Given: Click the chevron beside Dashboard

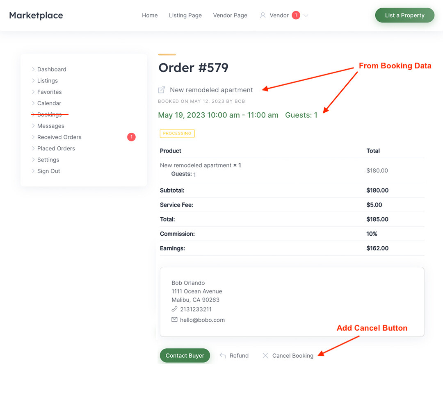Looking at the screenshot, I should coord(33,69).
